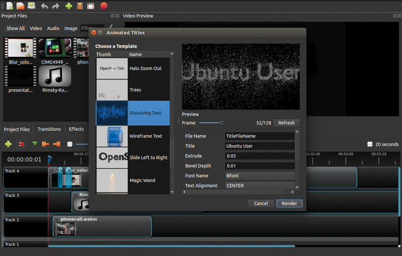This screenshot has height=256, width=402.
Task: Select the Project Files bottom tab
Action: click(17, 130)
